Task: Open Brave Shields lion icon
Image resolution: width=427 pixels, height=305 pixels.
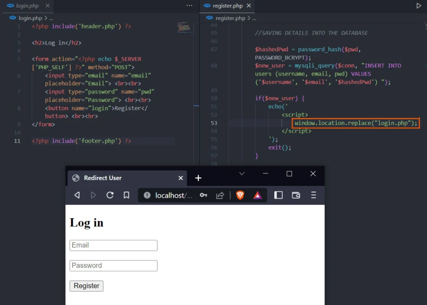Action: (x=240, y=195)
